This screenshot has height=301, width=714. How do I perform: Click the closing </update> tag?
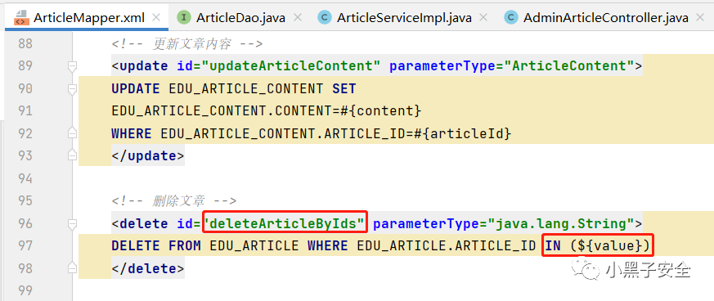pyautogui.click(x=148, y=155)
